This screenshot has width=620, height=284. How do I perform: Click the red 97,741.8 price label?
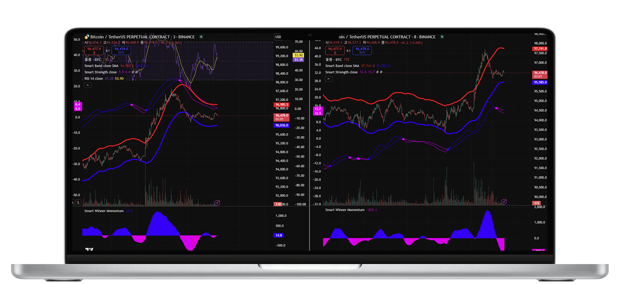pyautogui.click(x=540, y=49)
